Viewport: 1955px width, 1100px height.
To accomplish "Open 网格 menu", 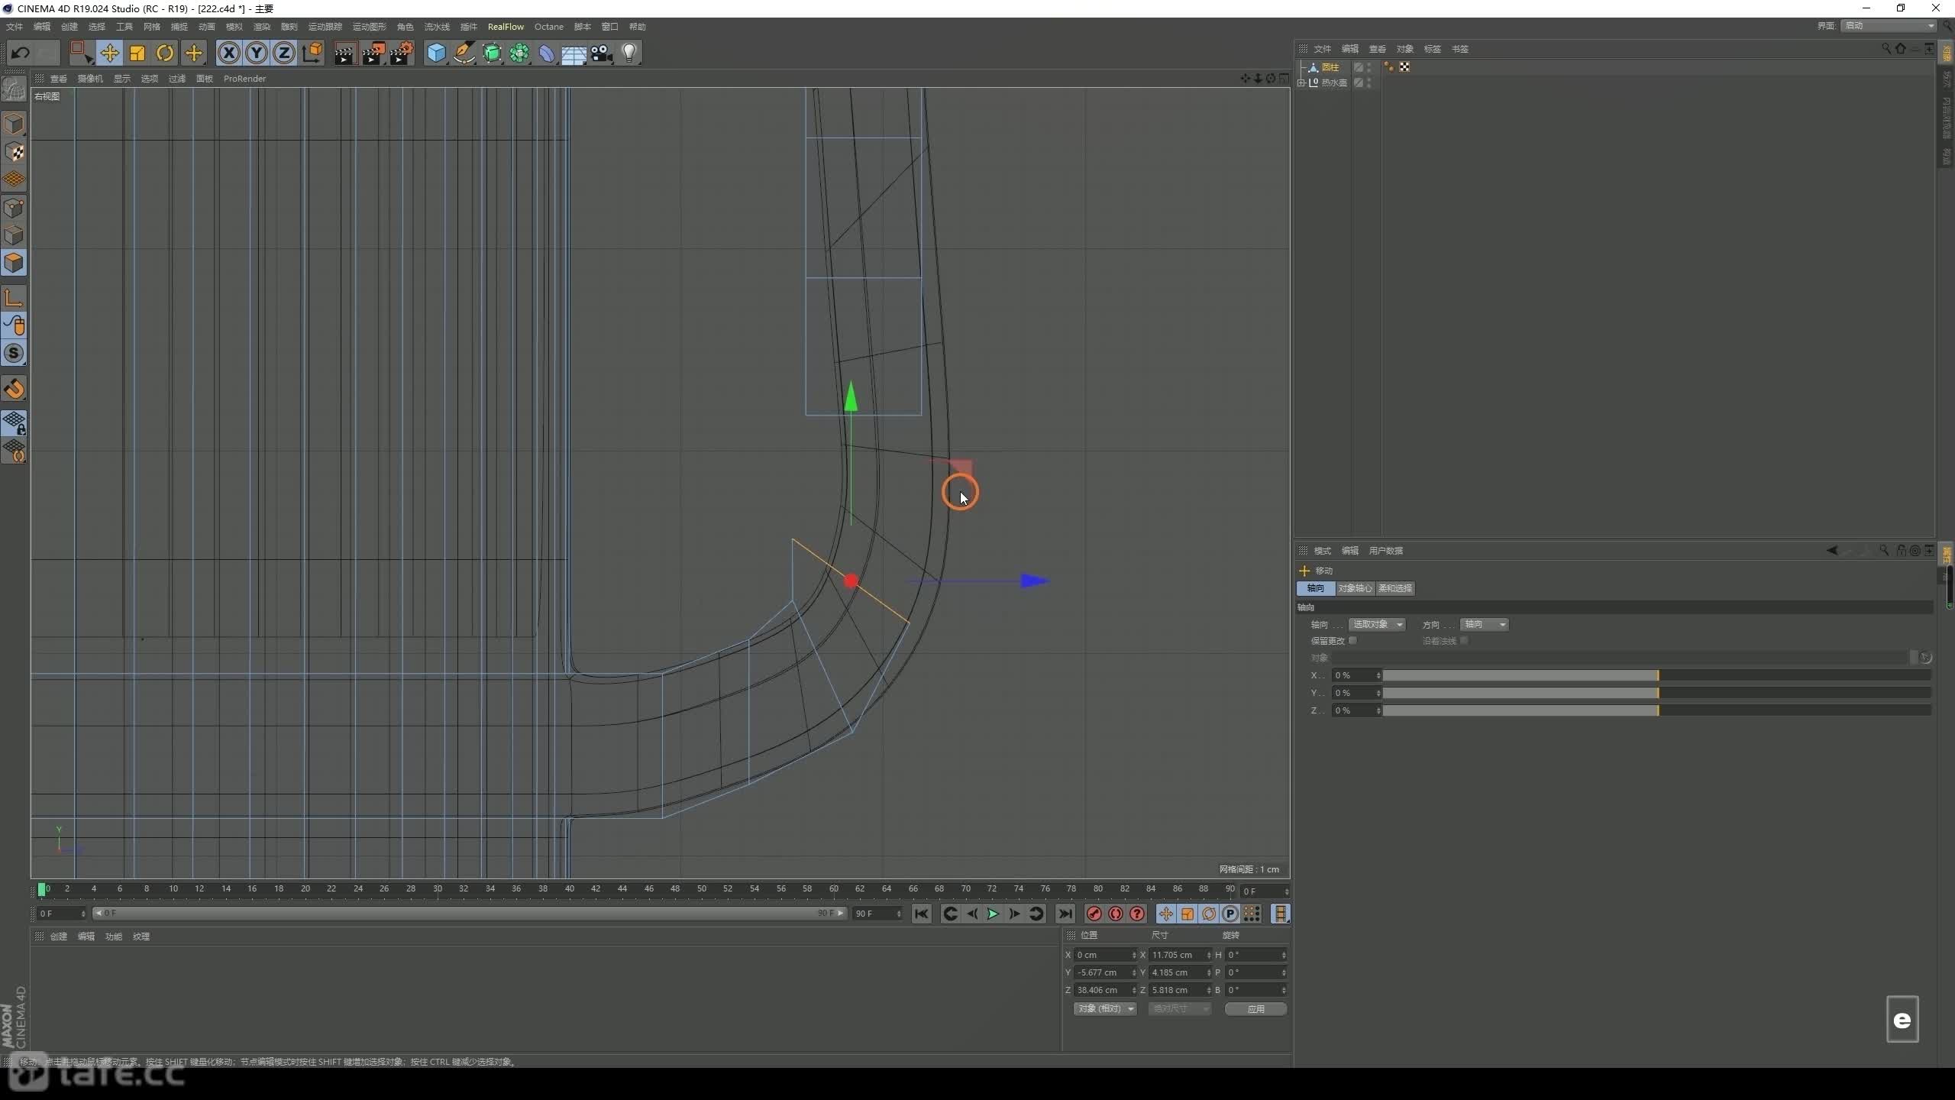I will [152, 27].
